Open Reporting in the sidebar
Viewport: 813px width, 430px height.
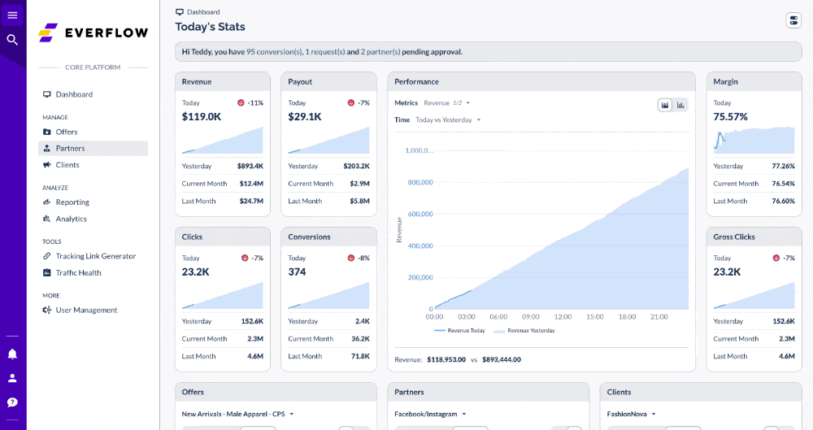[x=72, y=202]
